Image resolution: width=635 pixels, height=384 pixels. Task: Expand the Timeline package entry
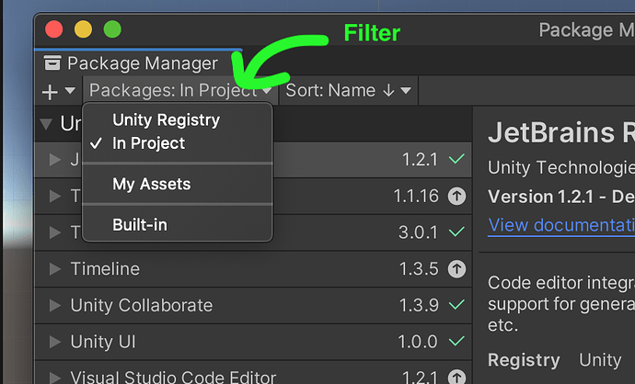pos(55,269)
